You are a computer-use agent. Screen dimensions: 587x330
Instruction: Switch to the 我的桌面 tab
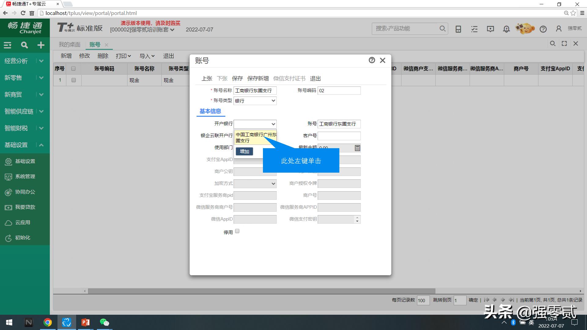click(x=69, y=44)
